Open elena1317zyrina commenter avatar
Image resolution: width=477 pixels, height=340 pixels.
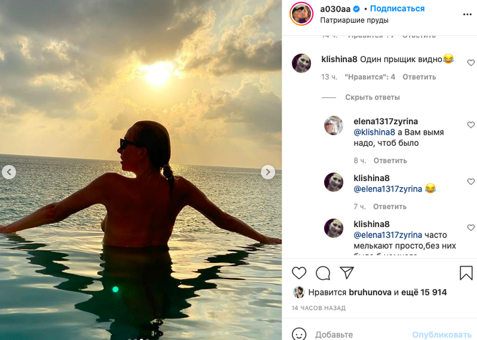tap(334, 126)
